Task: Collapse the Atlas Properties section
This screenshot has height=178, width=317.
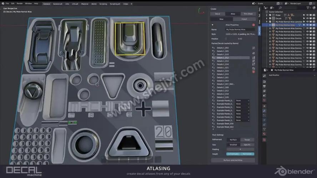Action: (212, 25)
